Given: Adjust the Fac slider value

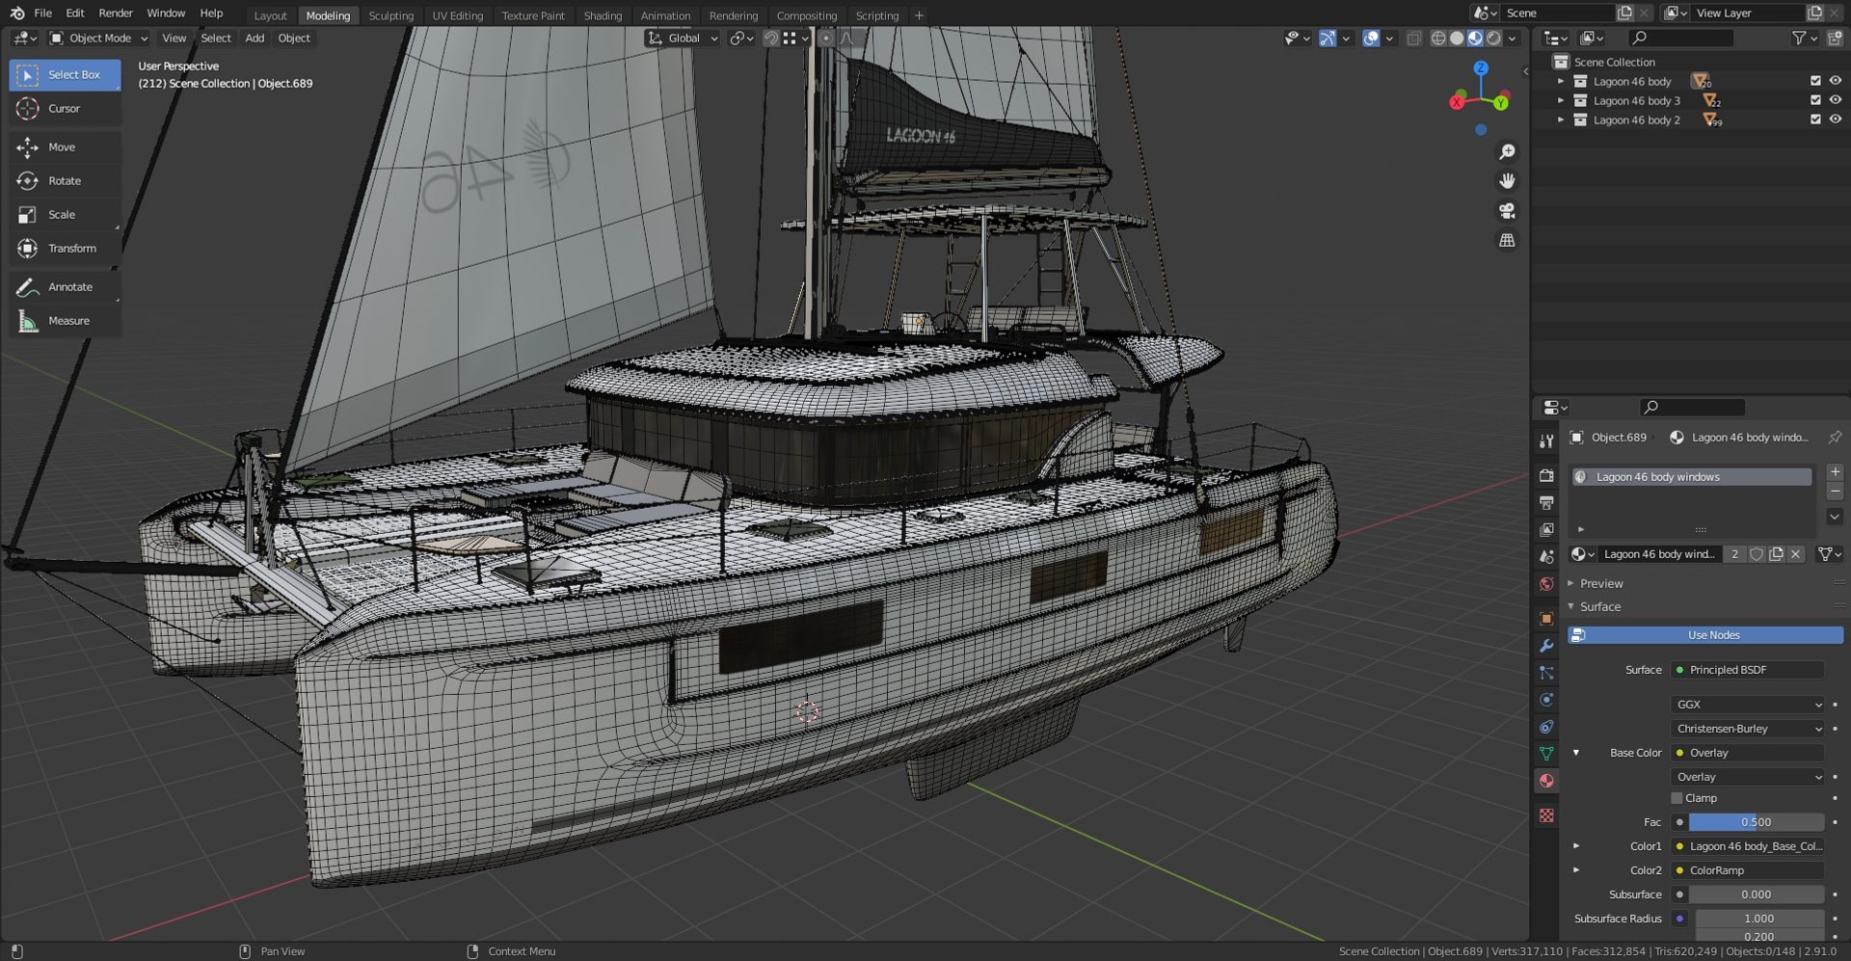Looking at the screenshot, I should pyautogui.click(x=1756, y=822).
